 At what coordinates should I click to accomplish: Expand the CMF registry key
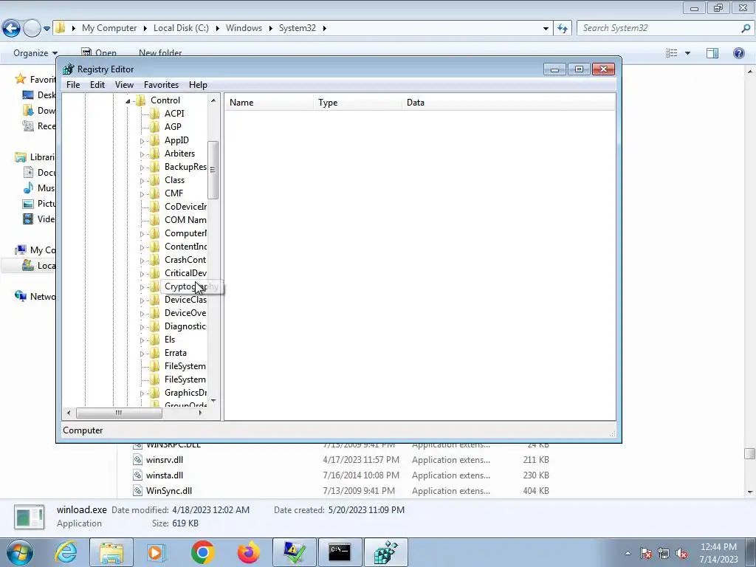click(x=142, y=194)
